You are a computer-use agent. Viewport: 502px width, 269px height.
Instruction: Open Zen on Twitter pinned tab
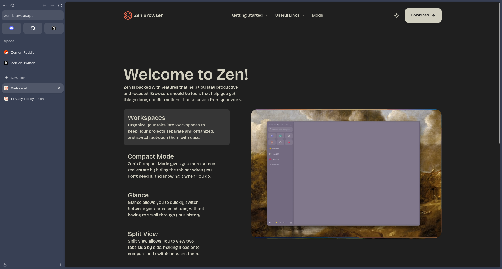coord(33,63)
